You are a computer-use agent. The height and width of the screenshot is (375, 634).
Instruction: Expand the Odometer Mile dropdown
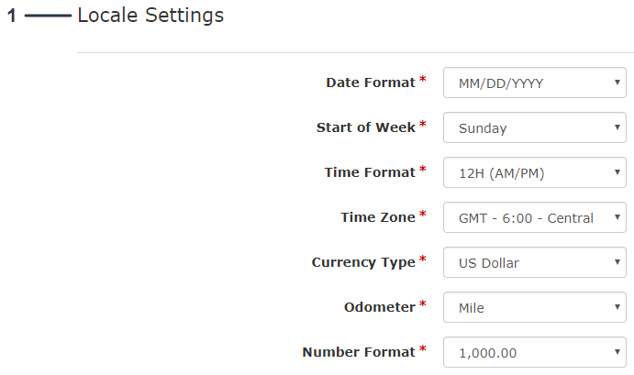pos(534,308)
